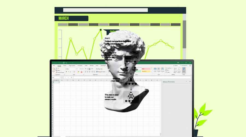Switch to the Data ribbon tab
Viewport: 246px width, 137px height.
[86, 65]
